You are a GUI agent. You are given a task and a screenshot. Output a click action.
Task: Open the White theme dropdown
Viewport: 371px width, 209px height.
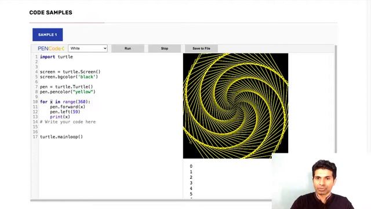88,48
